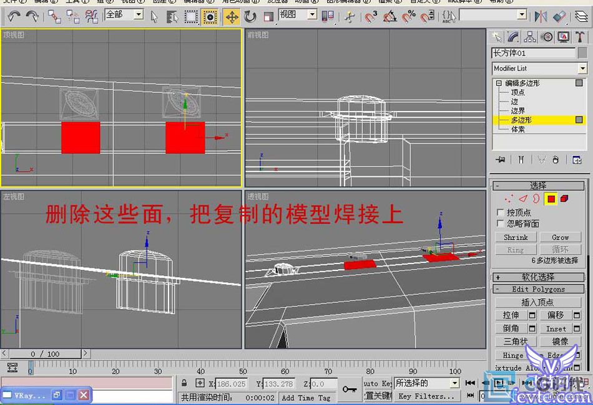The height and width of the screenshot is (405, 593).
Task: Select 边 sub-object level in stack
Action: (x=514, y=102)
